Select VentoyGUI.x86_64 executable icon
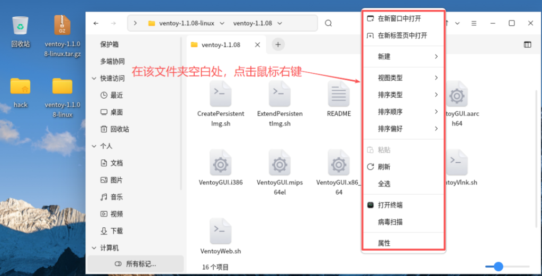 point(339,163)
